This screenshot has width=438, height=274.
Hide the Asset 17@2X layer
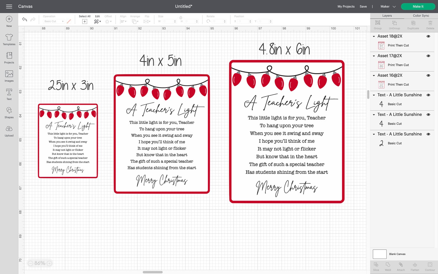[x=428, y=56]
